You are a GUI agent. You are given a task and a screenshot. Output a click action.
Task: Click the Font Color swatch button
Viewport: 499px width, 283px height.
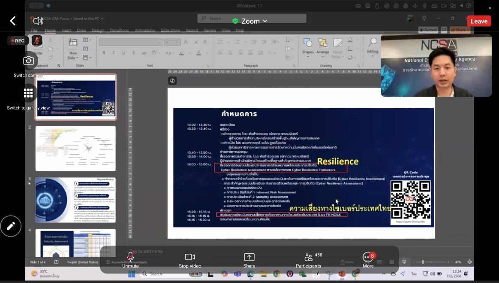tap(198, 52)
